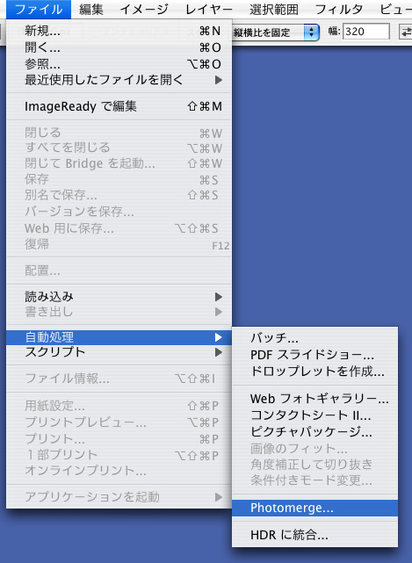Screen dimensions: 412x563
Task: Click Photomerge... in the submenu
Action: point(314,508)
